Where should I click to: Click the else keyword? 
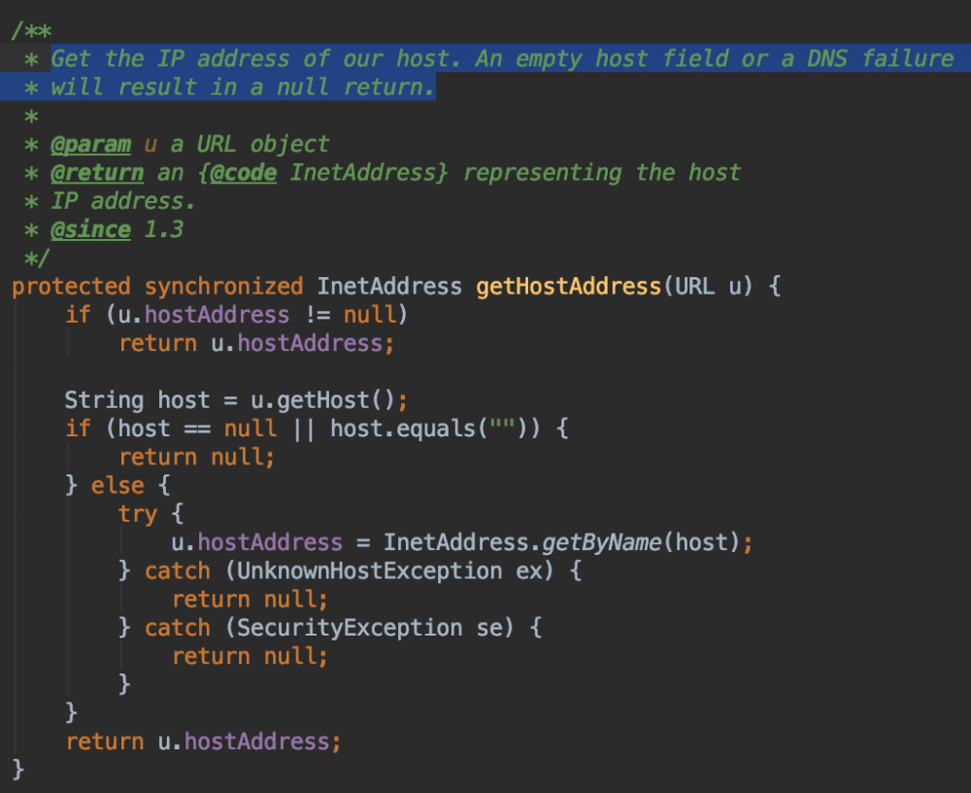pyautogui.click(x=117, y=485)
